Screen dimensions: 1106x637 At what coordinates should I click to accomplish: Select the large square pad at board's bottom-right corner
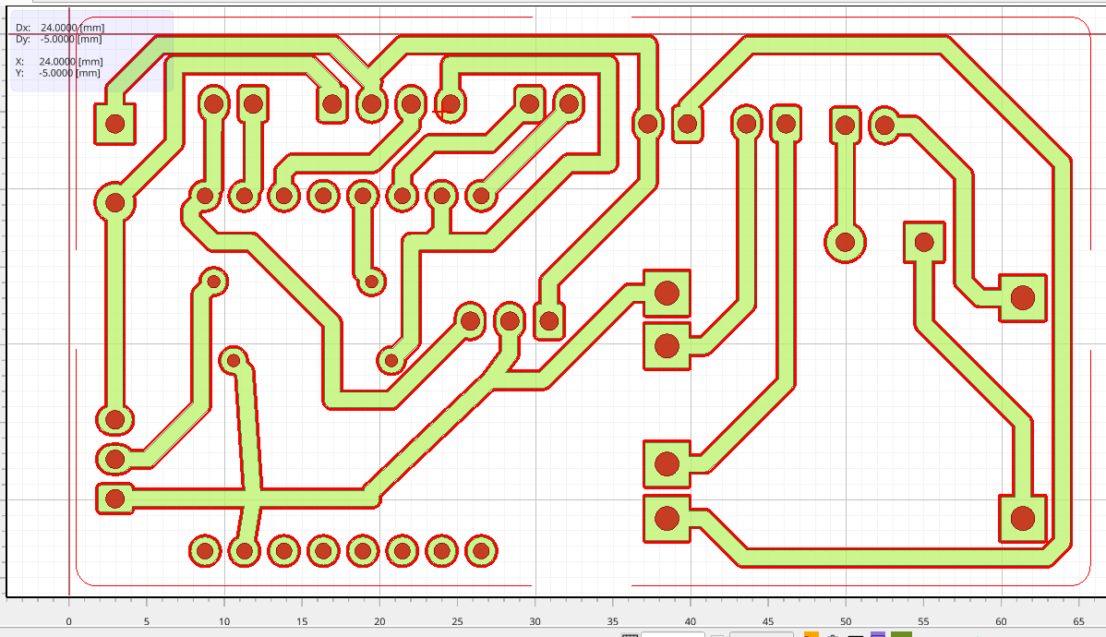tap(1023, 519)
